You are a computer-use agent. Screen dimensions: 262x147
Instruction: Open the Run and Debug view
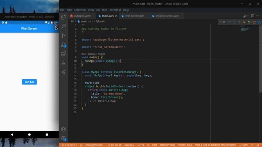pyautogui.click(x=63, y=45)
